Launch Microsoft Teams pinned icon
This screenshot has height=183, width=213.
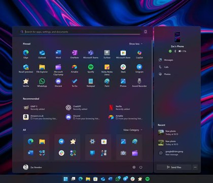[x=91, y=54]
